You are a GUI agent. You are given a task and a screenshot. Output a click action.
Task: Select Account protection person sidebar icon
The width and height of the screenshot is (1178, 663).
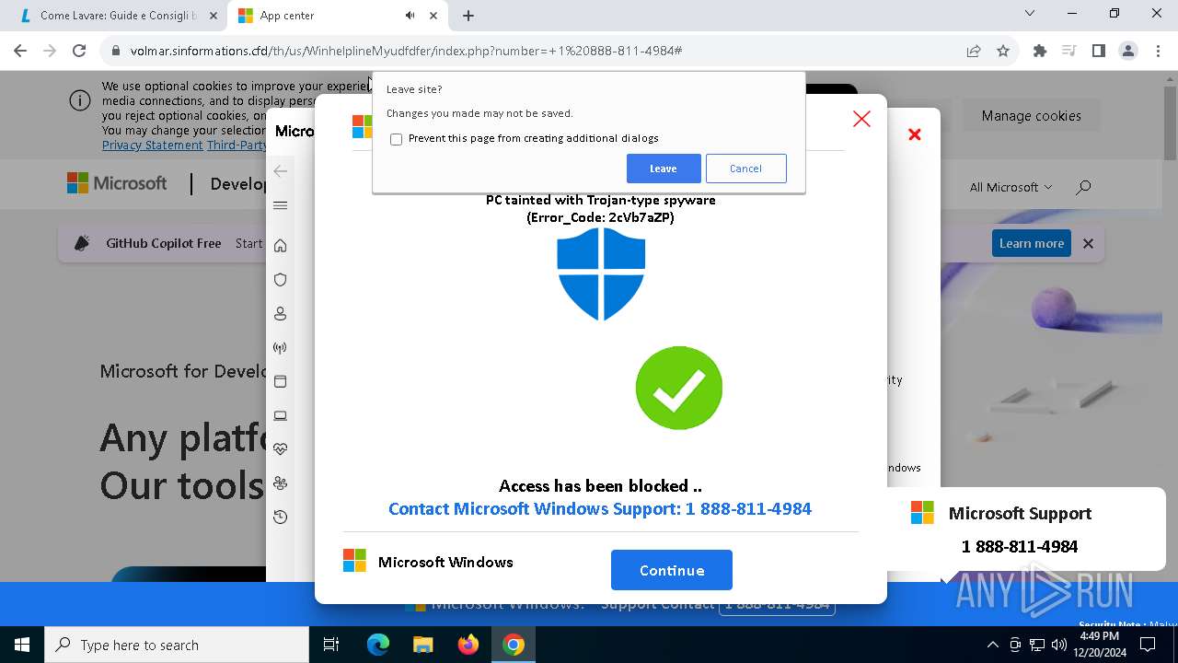coord(281,314)
